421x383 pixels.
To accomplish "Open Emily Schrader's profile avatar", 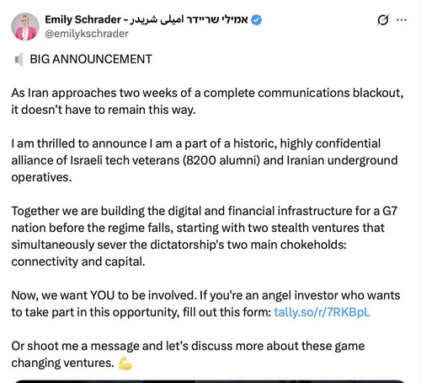I will pos(25,26).
